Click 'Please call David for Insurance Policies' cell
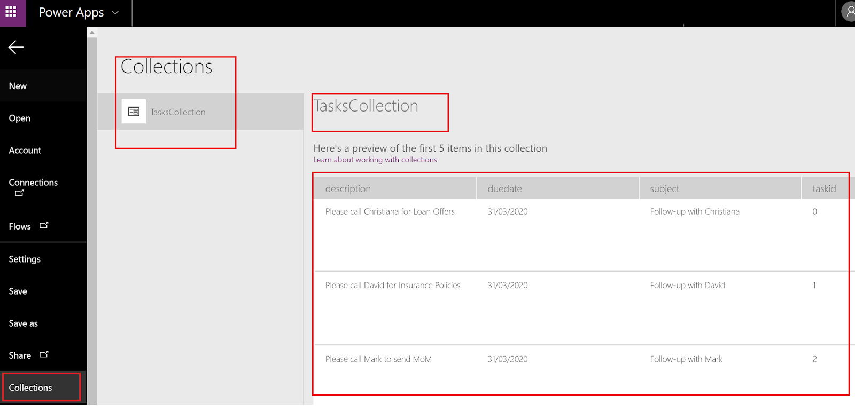 click(393, 285)
